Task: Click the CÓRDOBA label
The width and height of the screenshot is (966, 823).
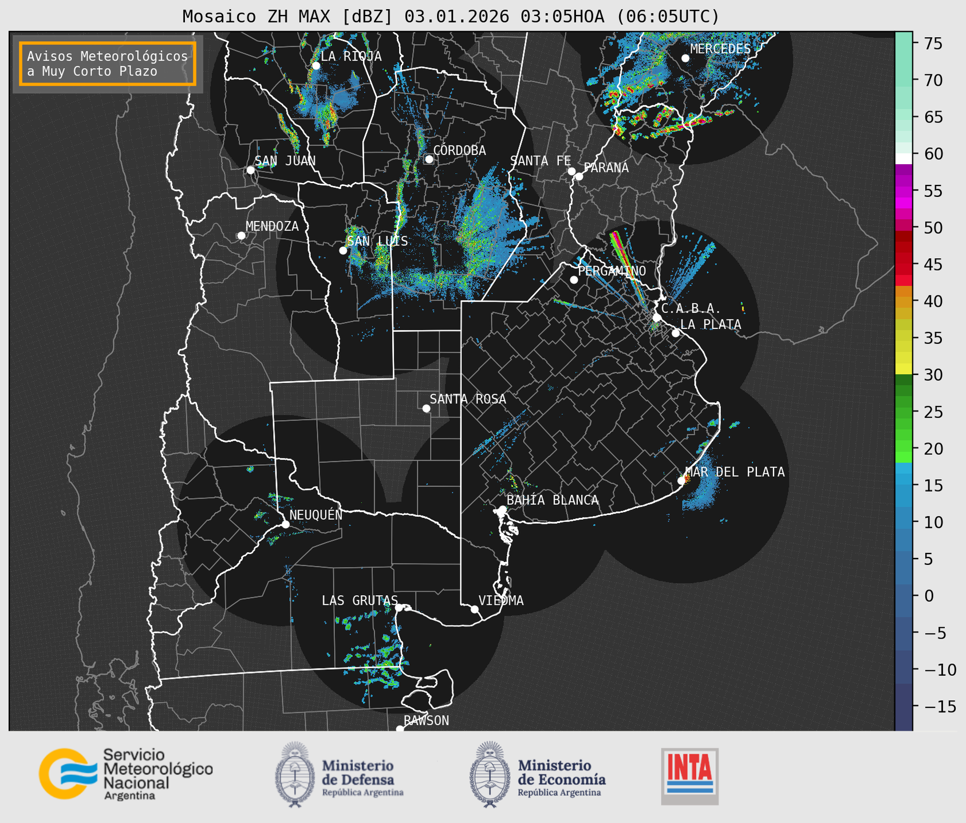Action: (x=459, y=151)
